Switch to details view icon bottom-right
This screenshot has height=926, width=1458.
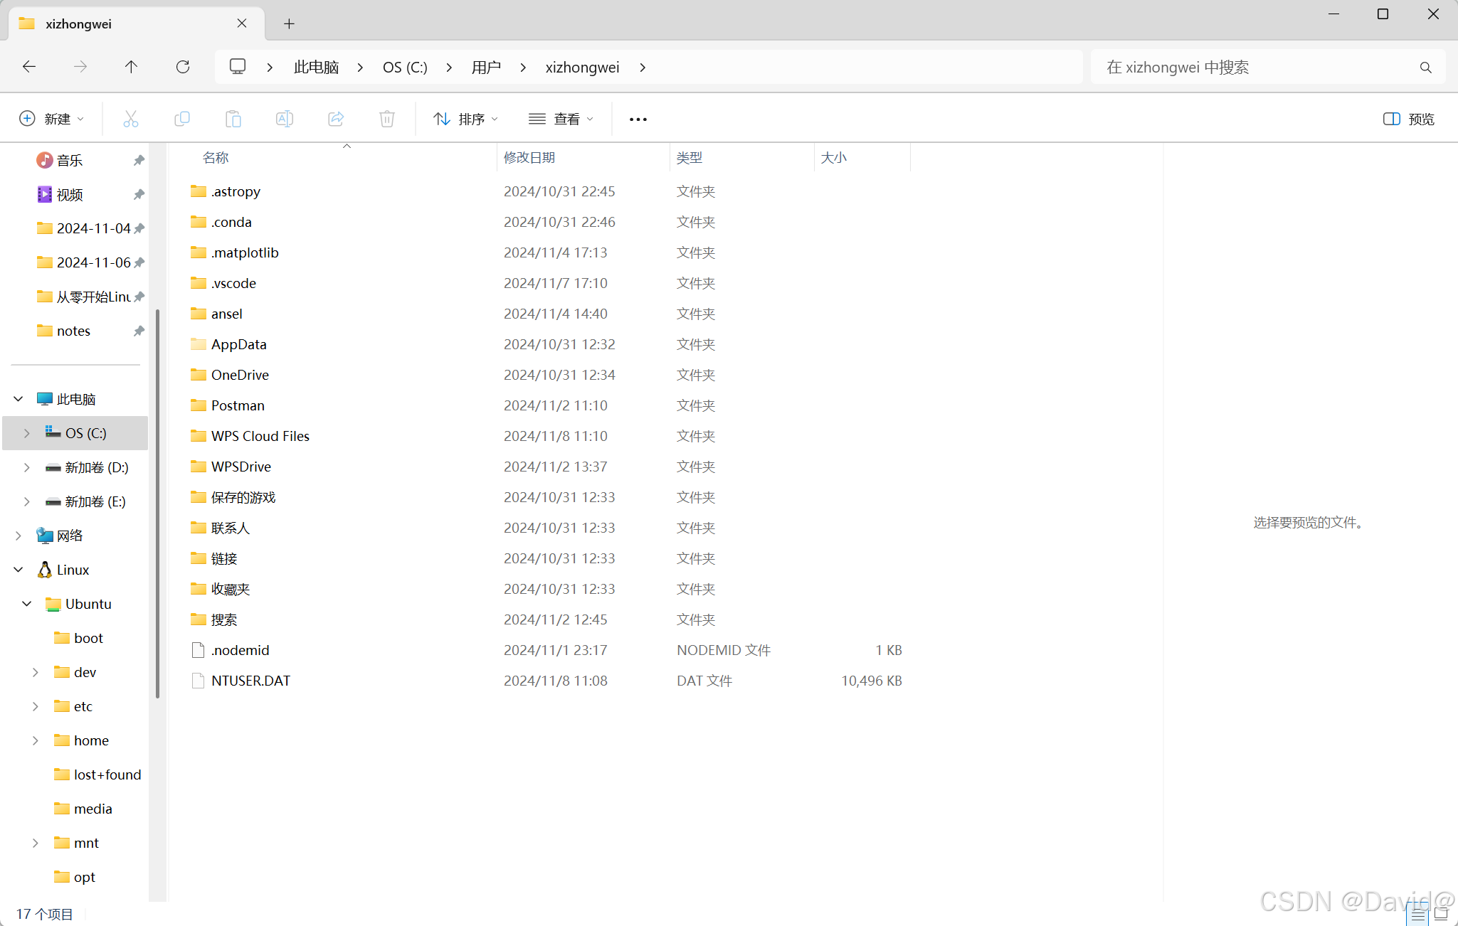point(1417,915)
